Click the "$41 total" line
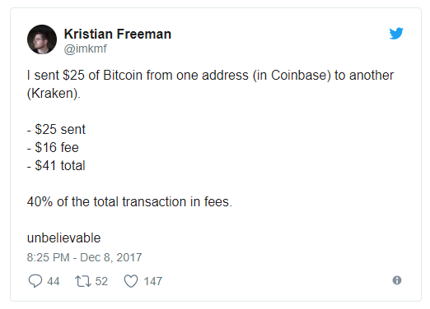Image resolution: width=430 pixels, height=309 pixels. click(x=56, y=165)
